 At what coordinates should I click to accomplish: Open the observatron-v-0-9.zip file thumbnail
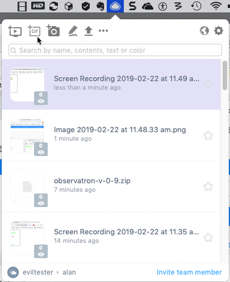tap(27, 187)
